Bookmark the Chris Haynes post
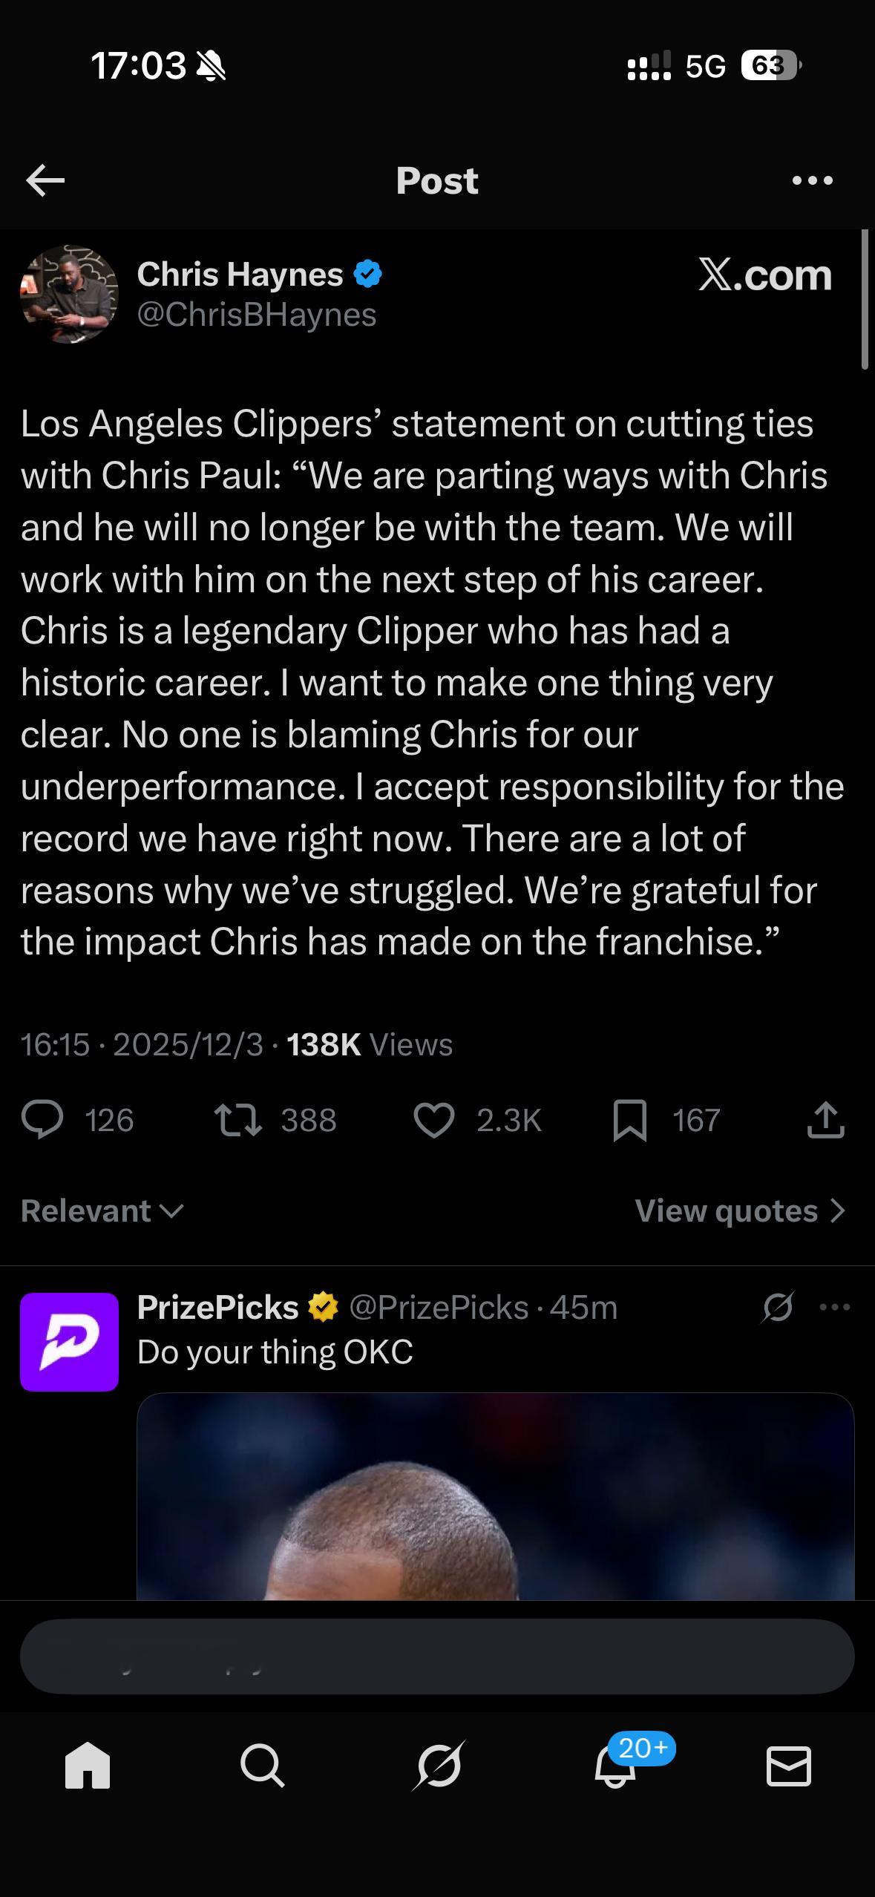 [x=630, y=1120]
